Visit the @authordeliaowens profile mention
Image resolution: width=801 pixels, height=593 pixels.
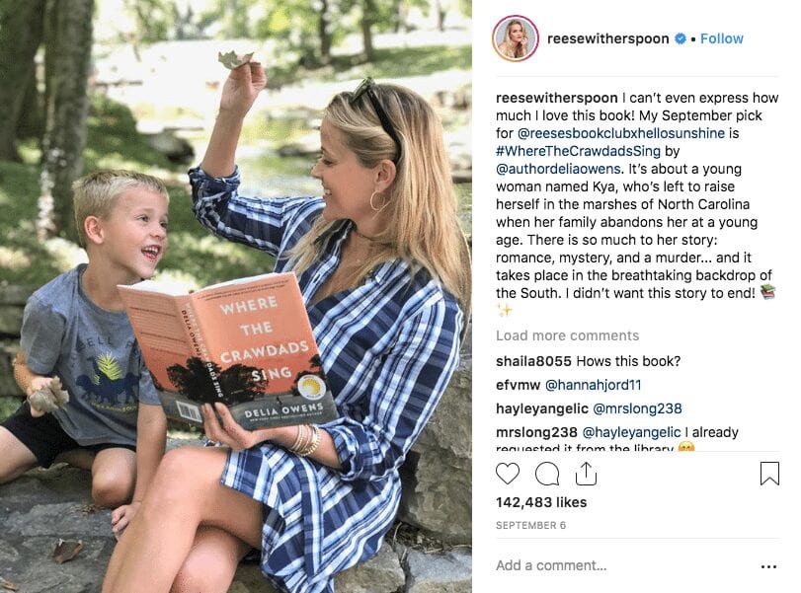pos(558,169)
